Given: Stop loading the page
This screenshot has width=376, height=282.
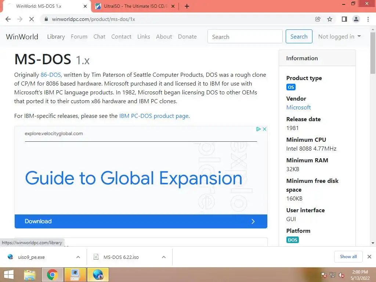Looking at the screenshot, I should click(x=32, y=19).
